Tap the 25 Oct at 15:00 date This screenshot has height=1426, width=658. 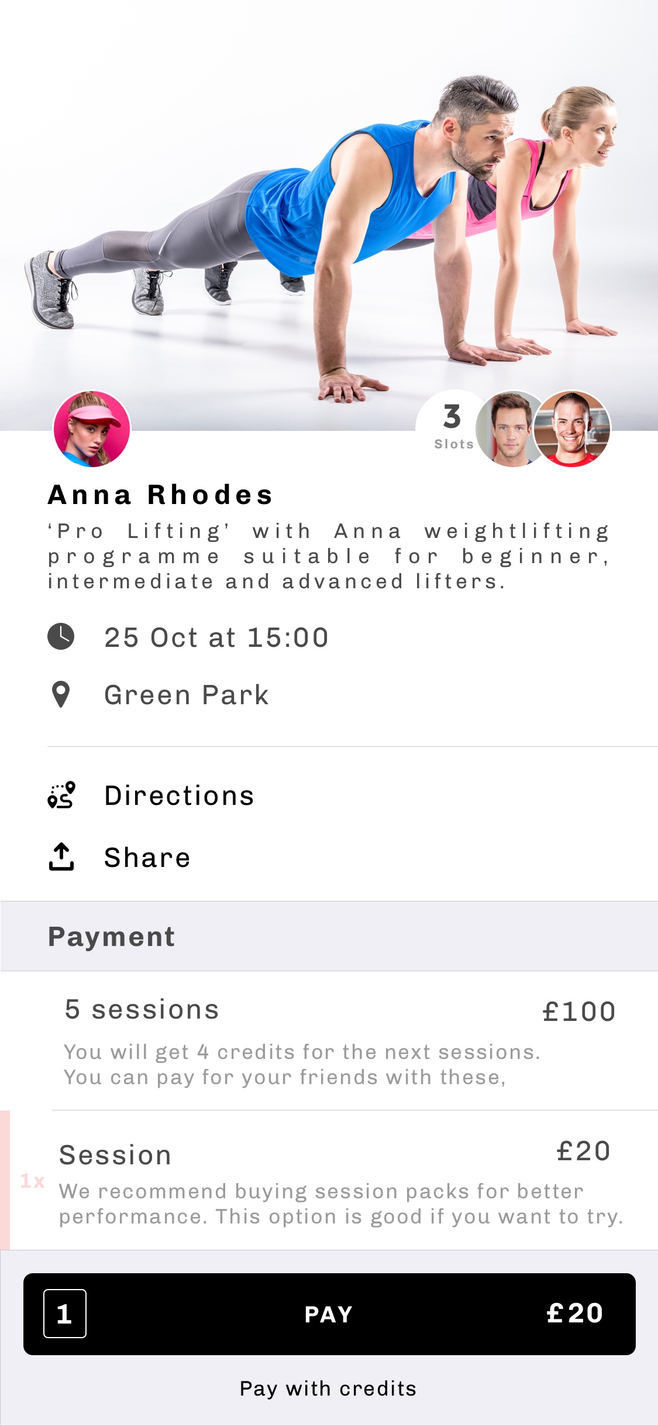coord(216,637)
